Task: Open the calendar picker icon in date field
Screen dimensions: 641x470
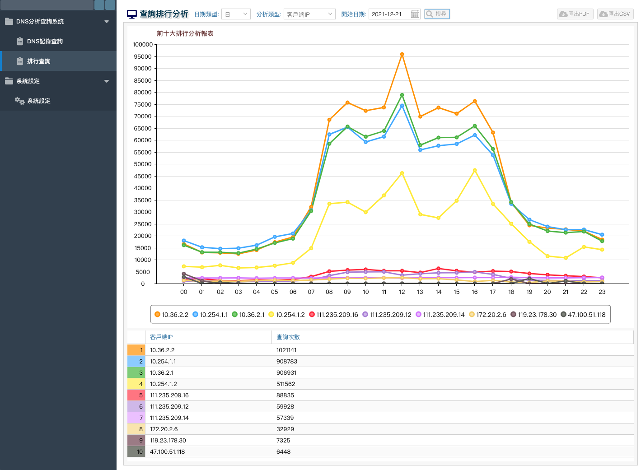Action: pos(415,14)
